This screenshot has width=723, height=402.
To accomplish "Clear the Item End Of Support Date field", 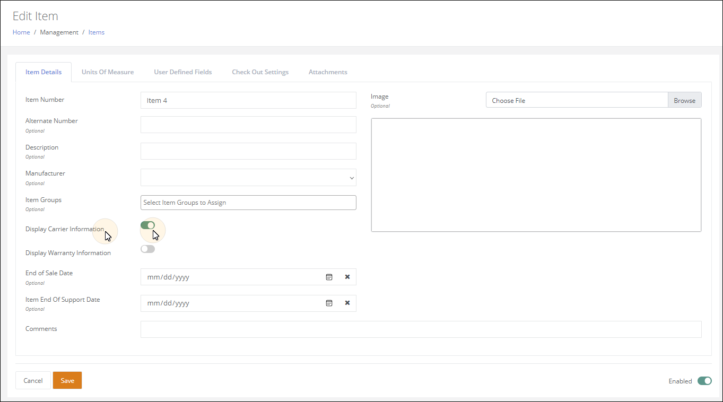I will 347,303.
